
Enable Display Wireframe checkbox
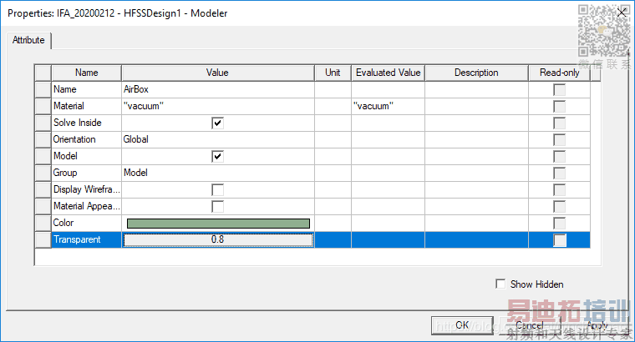pyautogui.click(x=217, y=189)
